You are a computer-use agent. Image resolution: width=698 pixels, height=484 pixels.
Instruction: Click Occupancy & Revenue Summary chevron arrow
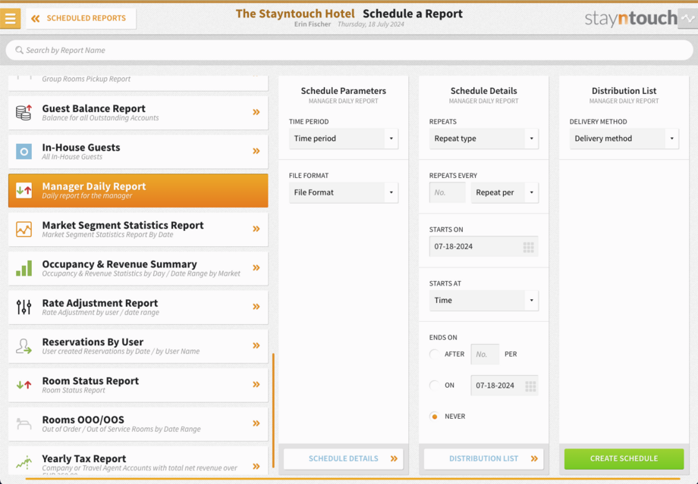pyautogui.click(x=256, y=268)
